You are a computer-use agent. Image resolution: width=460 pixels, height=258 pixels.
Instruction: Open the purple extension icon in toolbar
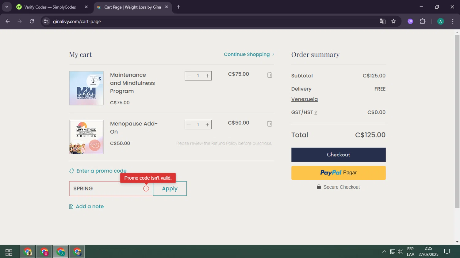pyautogui.click(x=410, y=21)
